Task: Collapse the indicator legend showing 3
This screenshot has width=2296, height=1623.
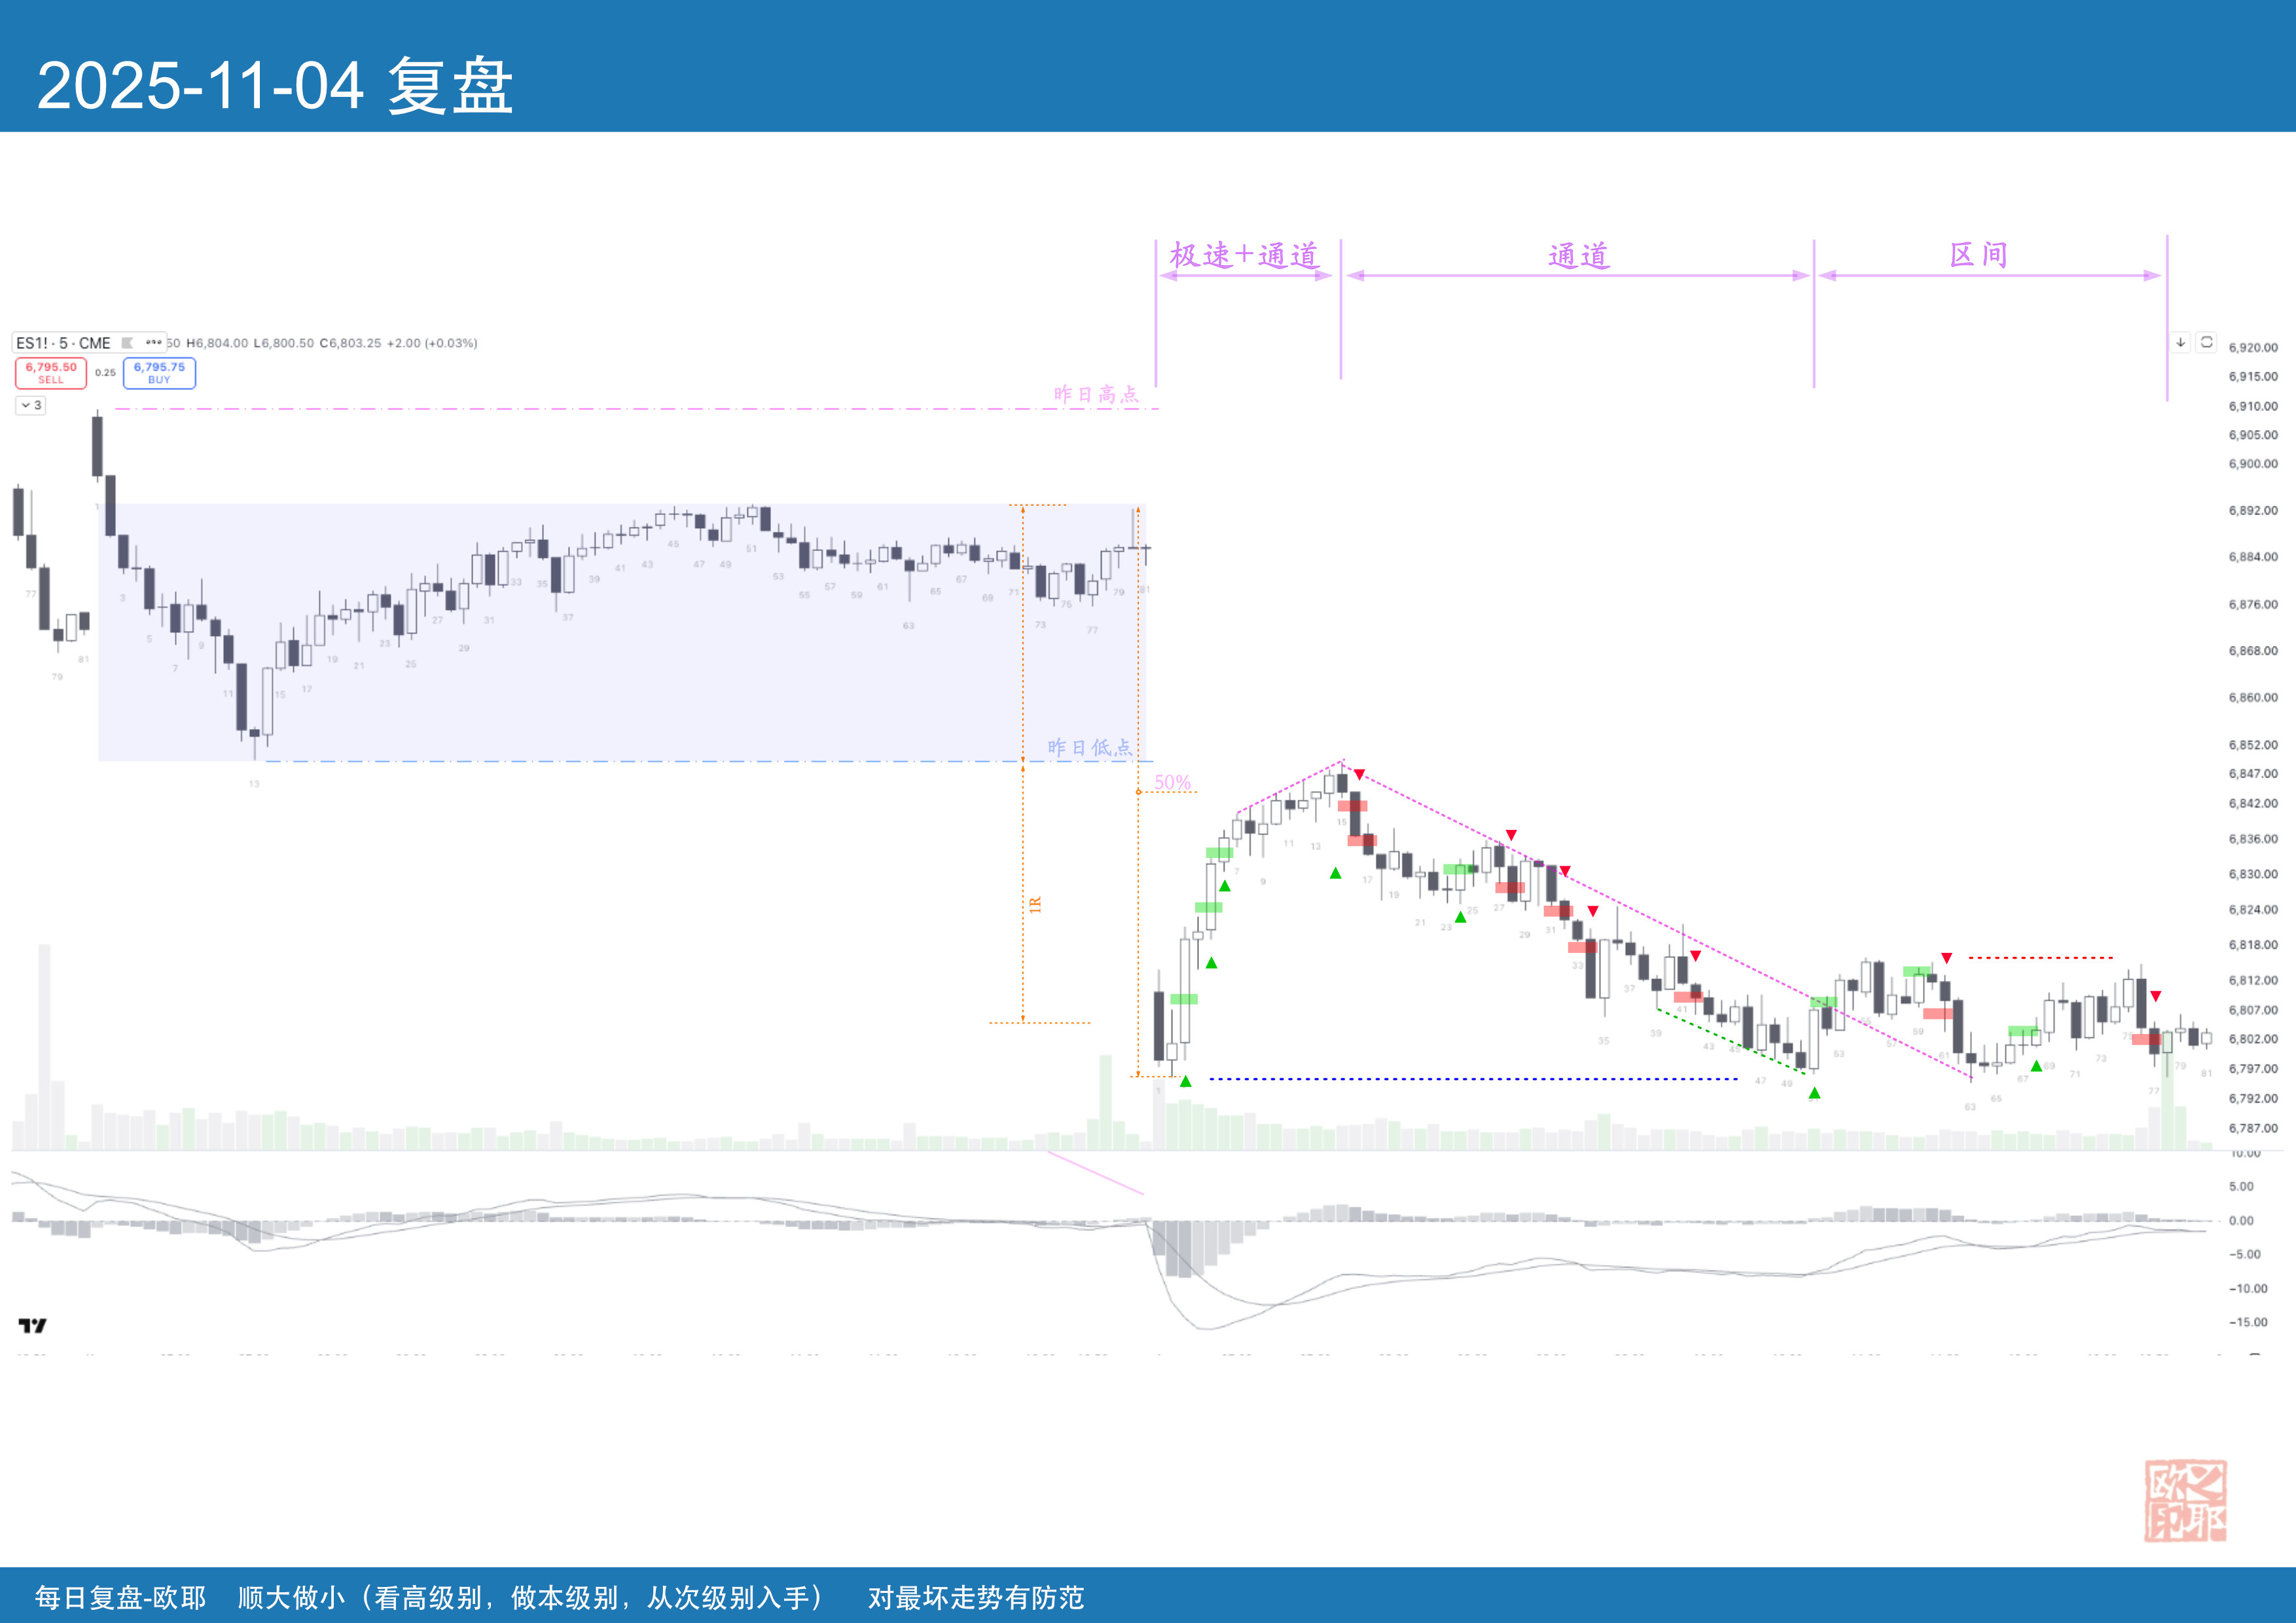Action: [x=30, y=405]
